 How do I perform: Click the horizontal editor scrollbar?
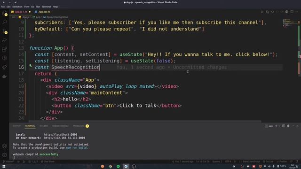[145, 121]
